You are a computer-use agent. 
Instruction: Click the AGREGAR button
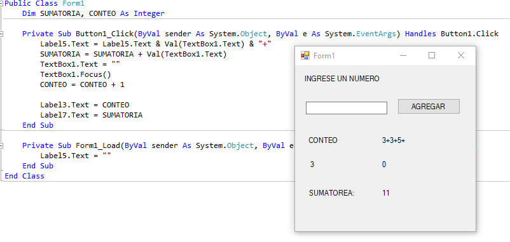[429, 107]
